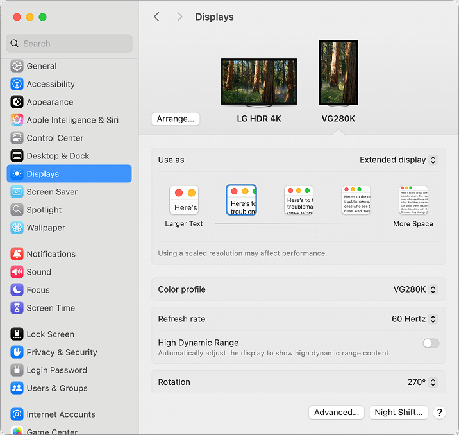
Task: Click the Control Center sidebar icon
Action: click(17, 138)
